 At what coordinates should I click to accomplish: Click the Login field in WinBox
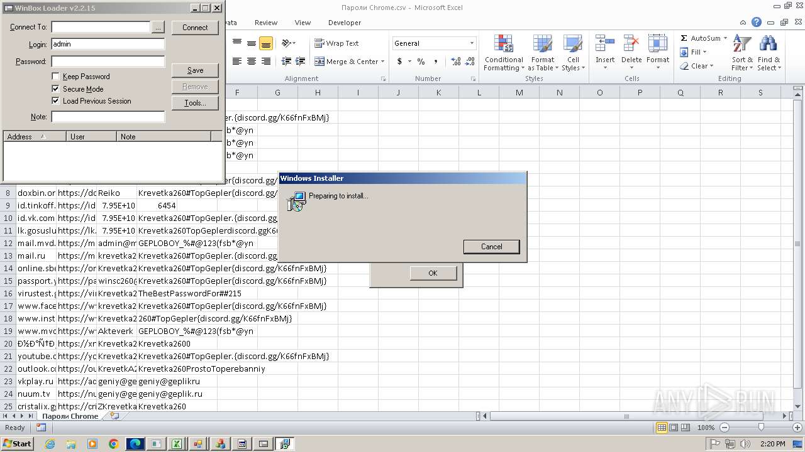coord(108,45)
